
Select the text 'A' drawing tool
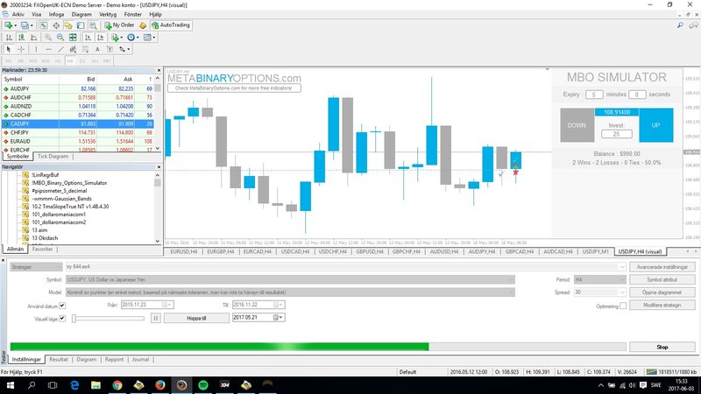(x=97, y=49)
